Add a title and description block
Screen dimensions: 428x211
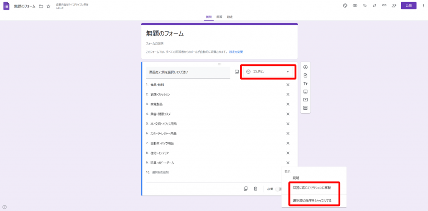[x=305, y=83]
